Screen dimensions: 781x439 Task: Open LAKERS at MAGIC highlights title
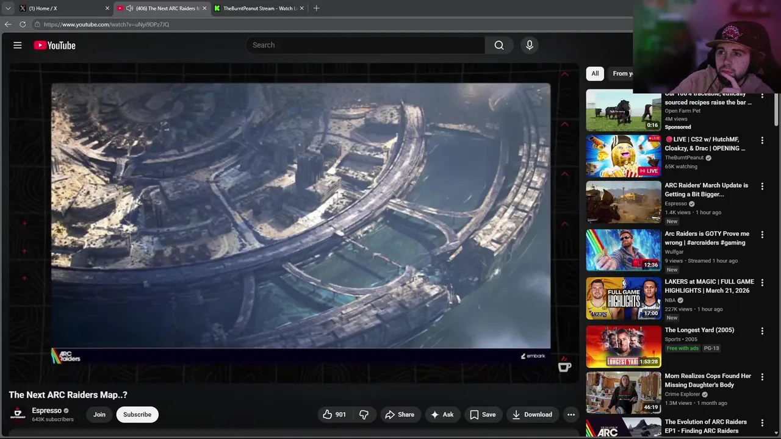[710, 287]
